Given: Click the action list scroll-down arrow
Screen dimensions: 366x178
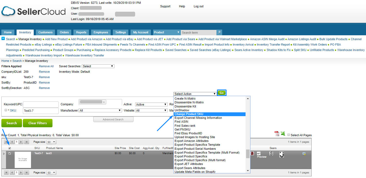Looking at the screenshot, I should click(248, 171).
